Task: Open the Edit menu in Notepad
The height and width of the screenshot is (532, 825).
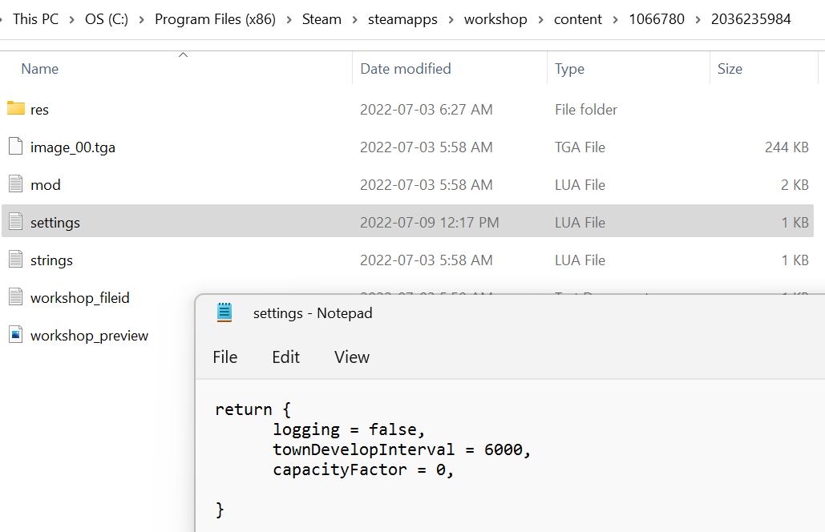Action: 285,357
